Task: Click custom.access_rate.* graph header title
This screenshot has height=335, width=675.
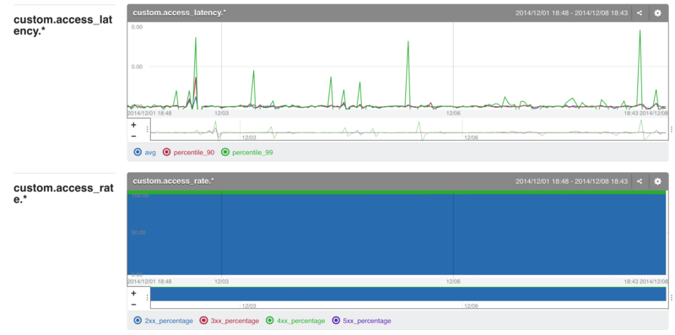Action: coord(174,181)
